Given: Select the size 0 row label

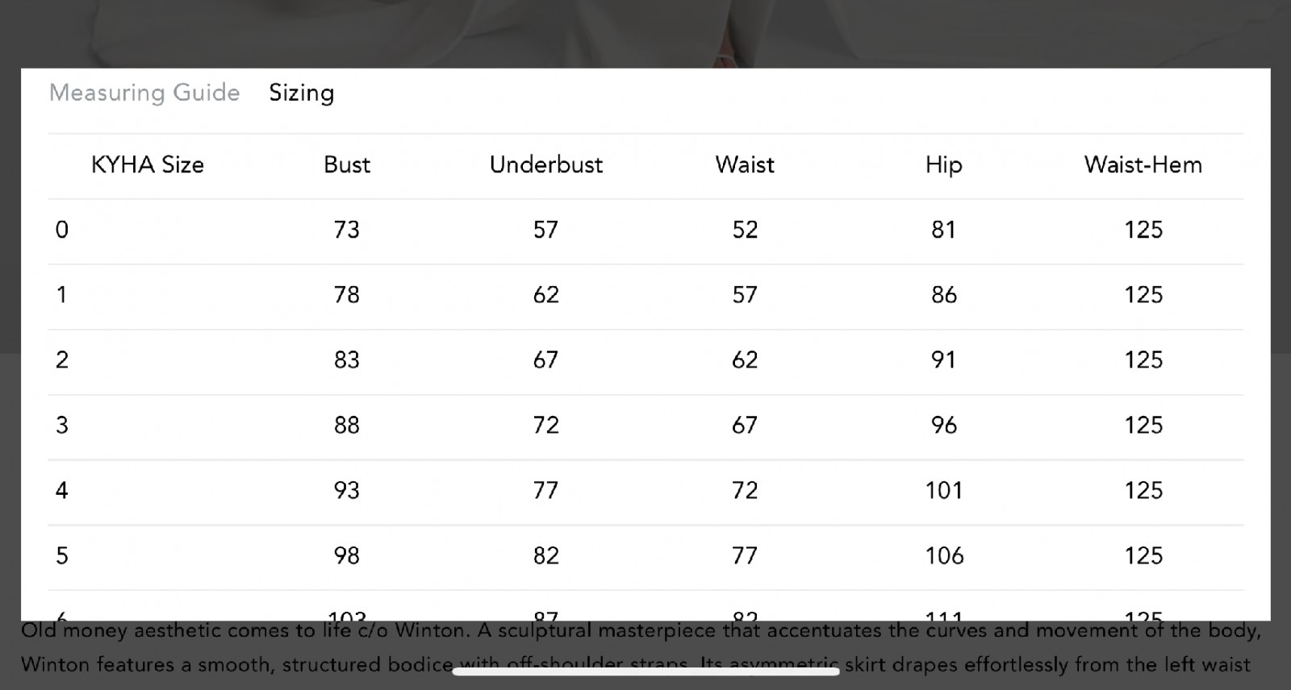Looking at the screenshot, I should (x=62, y=230).
